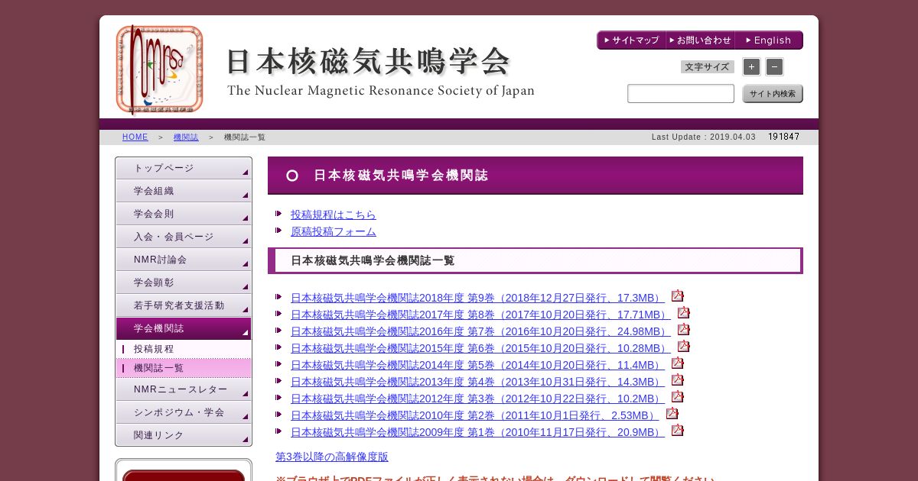Click the サイト内検索 search button
This screenshot has height=481, width=918.
pos(773,94)
